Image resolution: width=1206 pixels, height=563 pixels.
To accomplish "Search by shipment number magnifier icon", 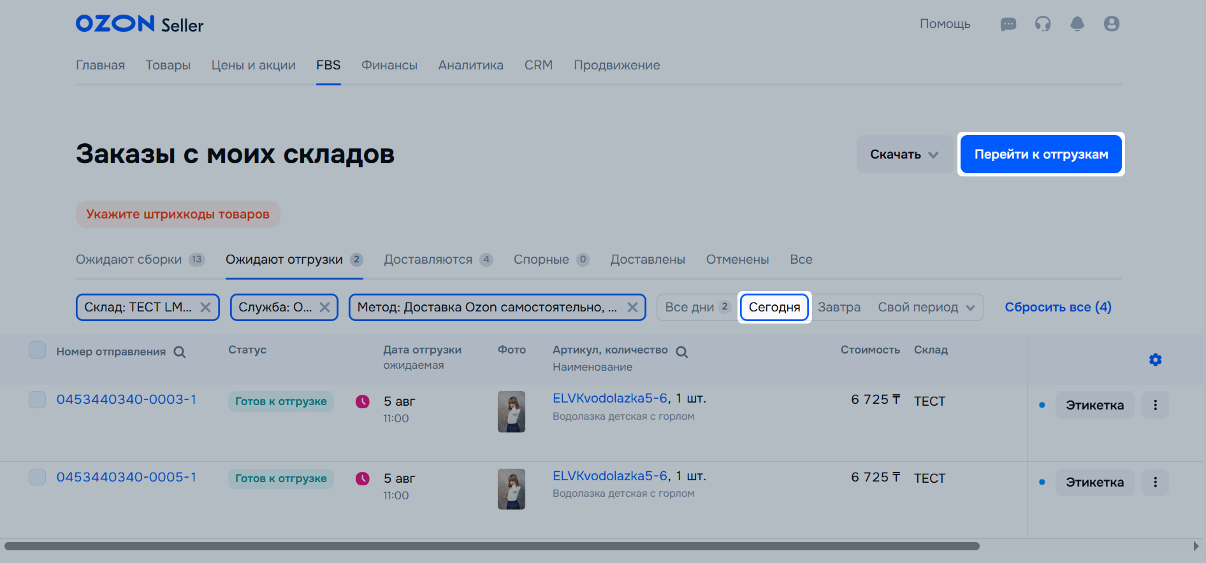I will [180, 352].
